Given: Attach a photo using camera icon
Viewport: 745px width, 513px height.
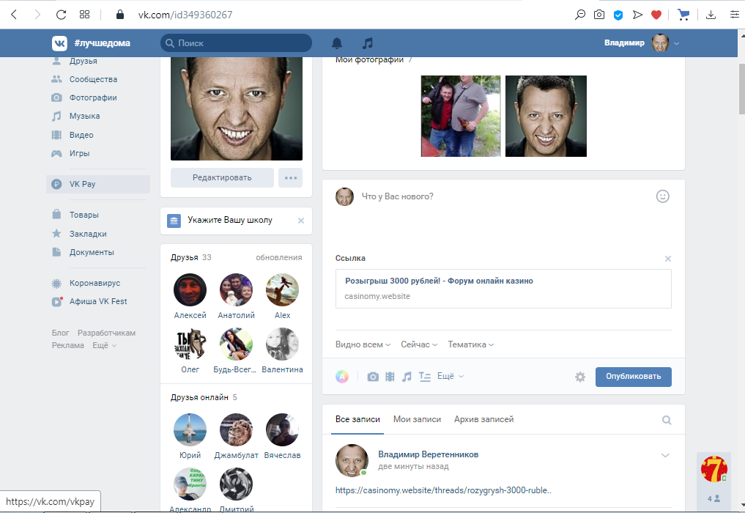Looking at the screenshot, I should (373, 377).
